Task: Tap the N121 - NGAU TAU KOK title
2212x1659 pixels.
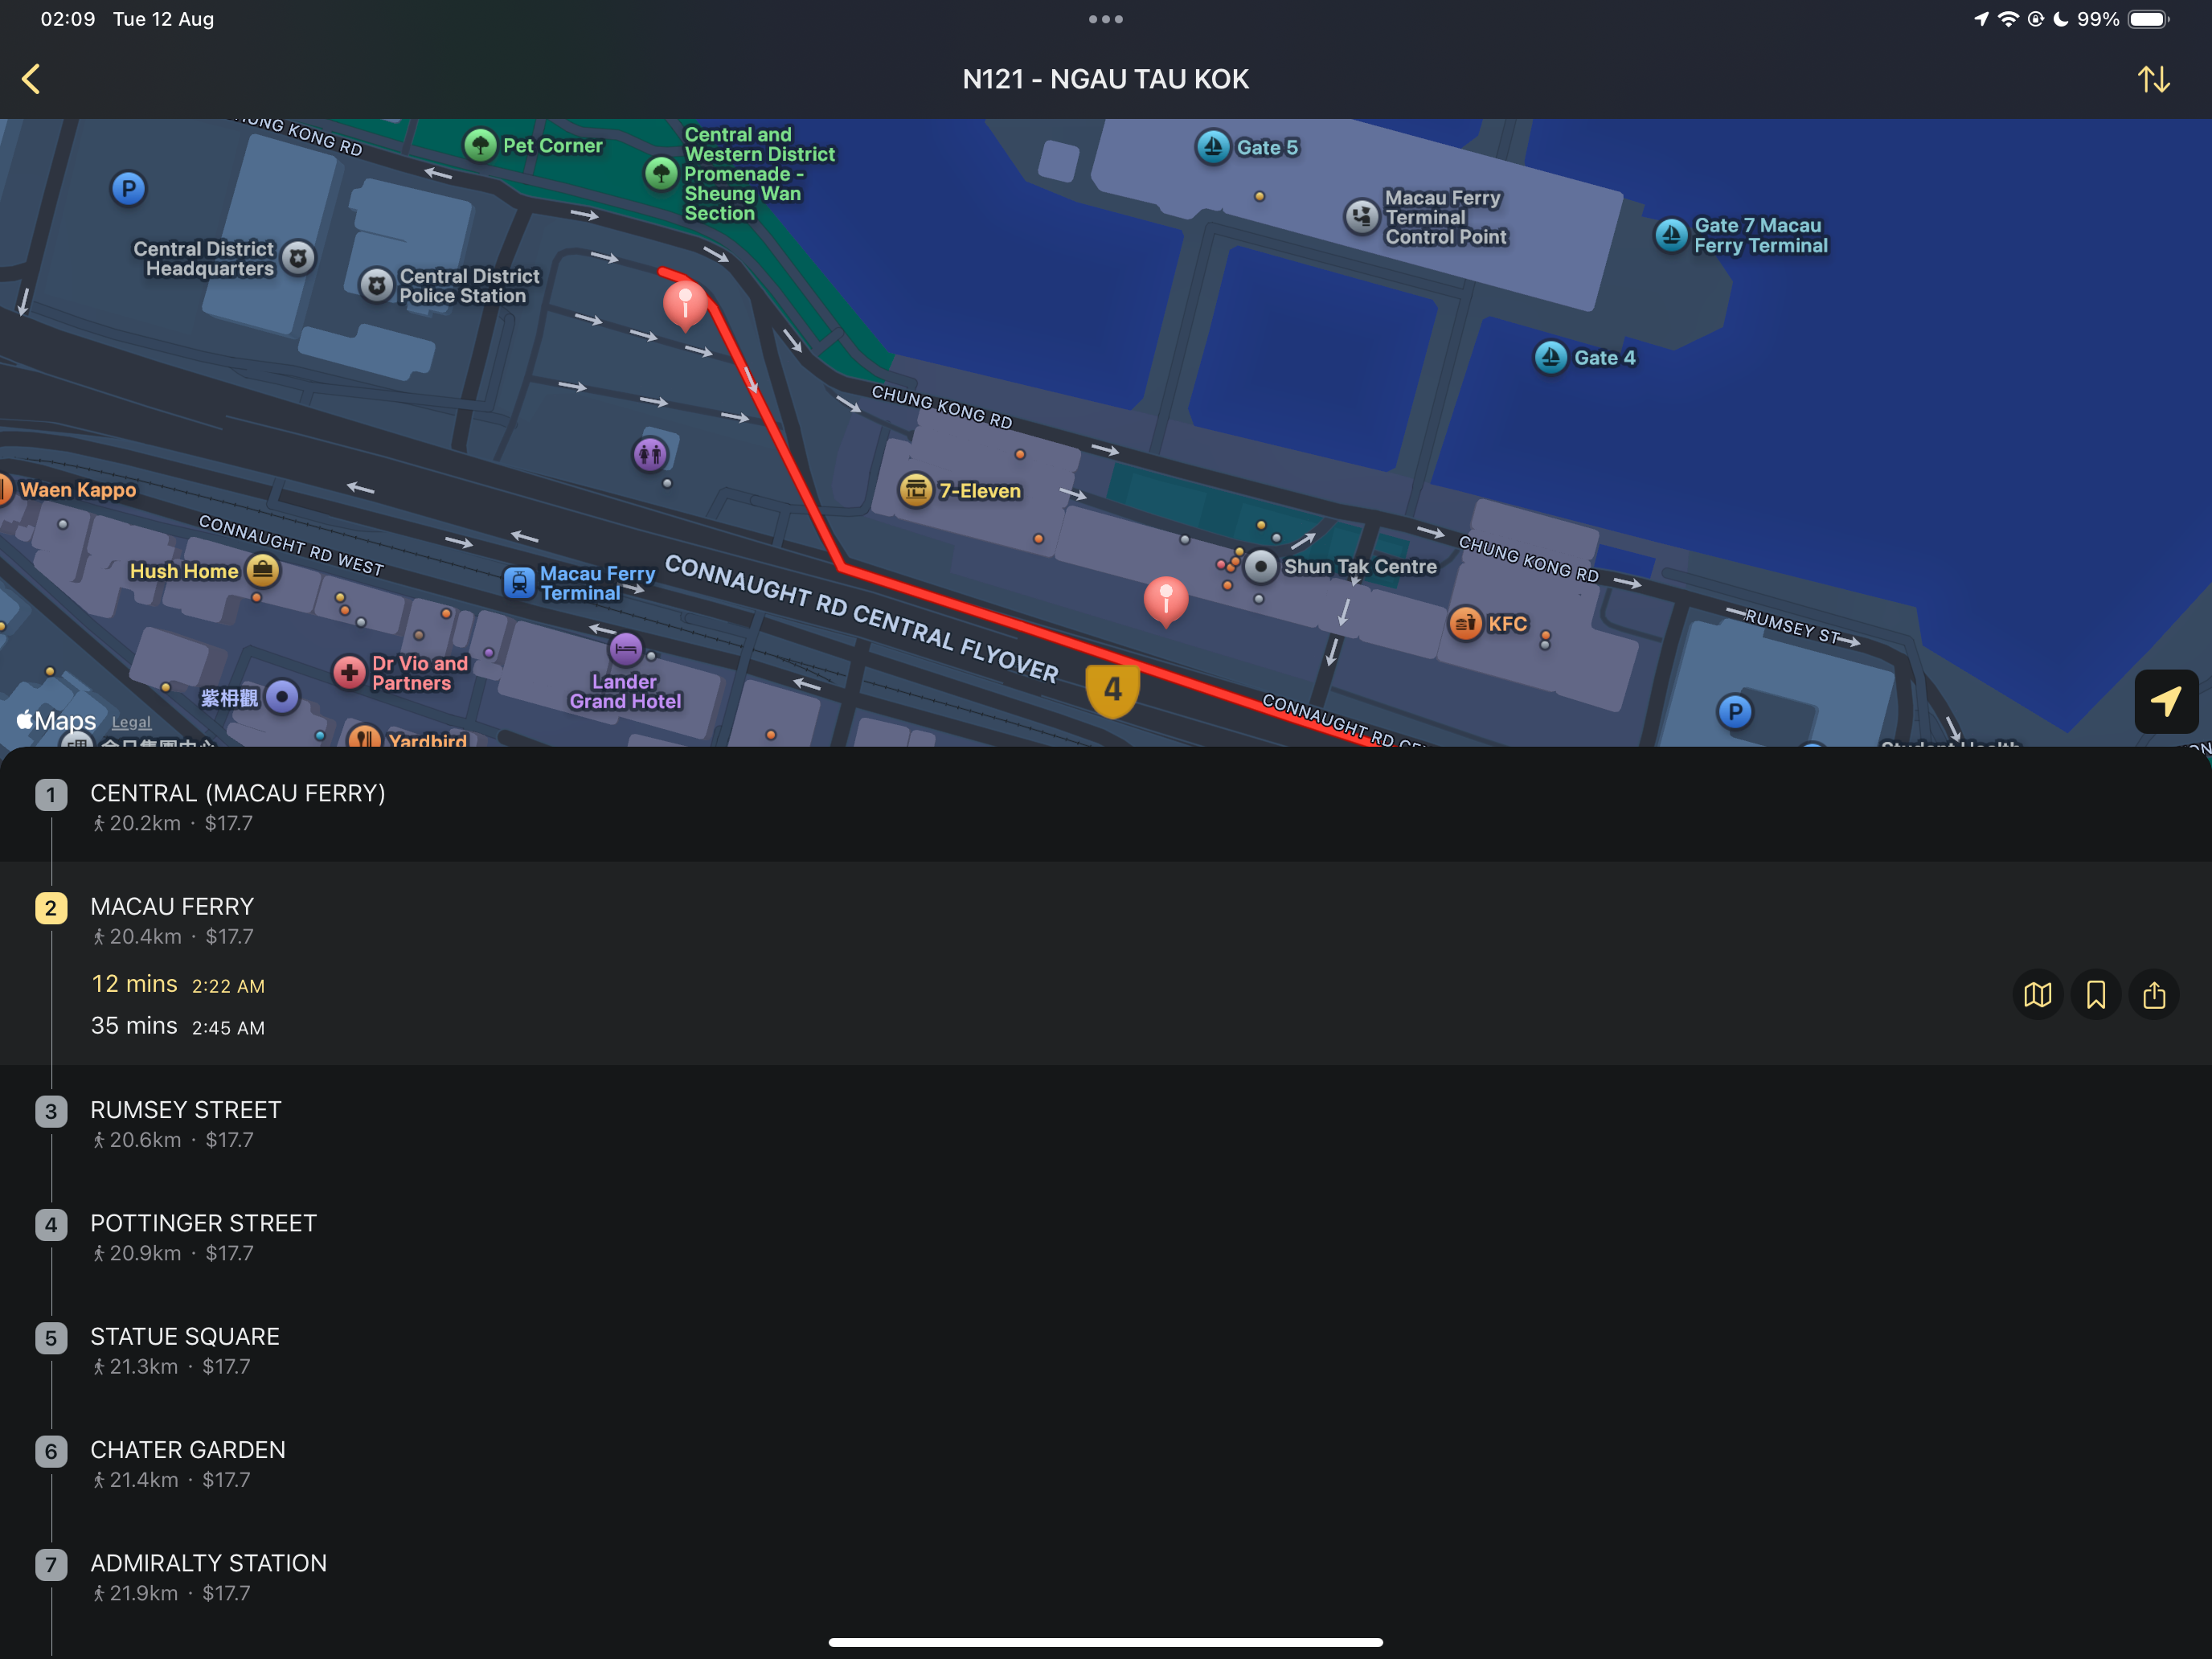Action: (1106, 79)
